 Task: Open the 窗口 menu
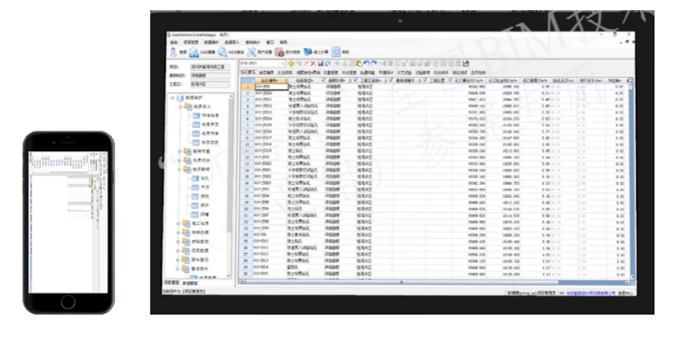pos(270,42)
